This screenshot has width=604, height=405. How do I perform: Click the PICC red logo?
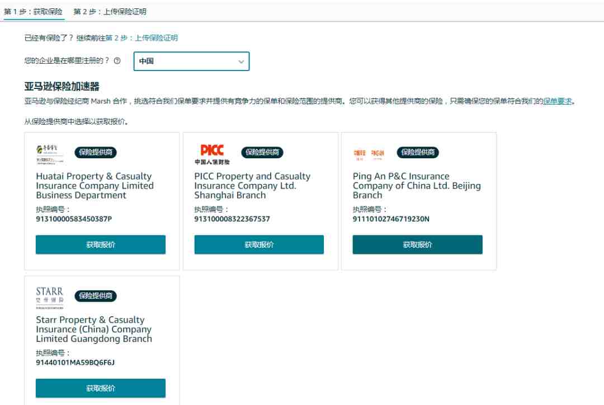coord(212,154)
